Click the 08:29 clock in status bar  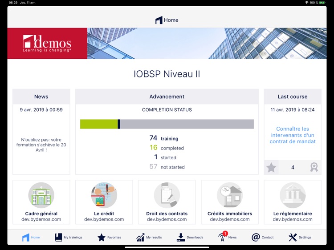click(x=13, y=3)
